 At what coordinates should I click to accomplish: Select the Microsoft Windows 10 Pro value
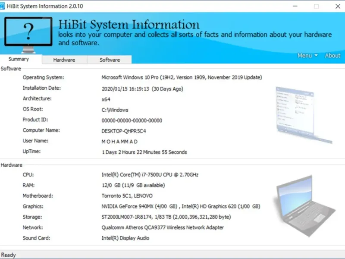pyautogui.click(x=182, y=78)
